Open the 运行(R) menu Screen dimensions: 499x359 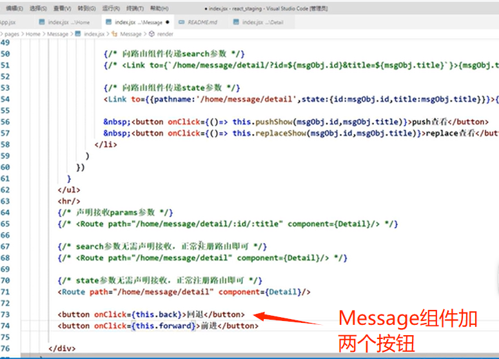[x=111, y=8]
